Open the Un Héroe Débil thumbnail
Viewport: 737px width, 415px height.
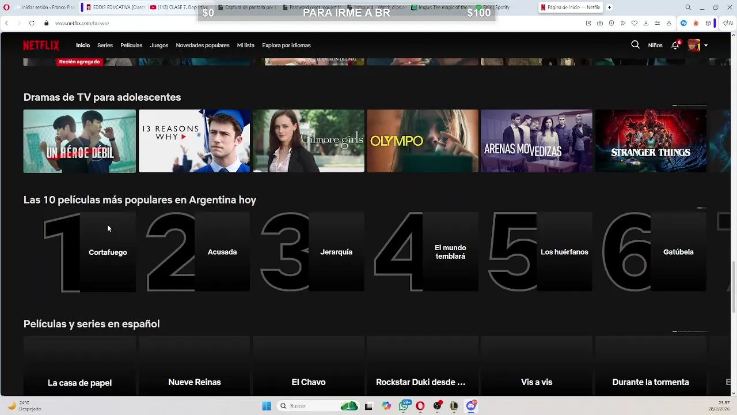pos(79,141)
